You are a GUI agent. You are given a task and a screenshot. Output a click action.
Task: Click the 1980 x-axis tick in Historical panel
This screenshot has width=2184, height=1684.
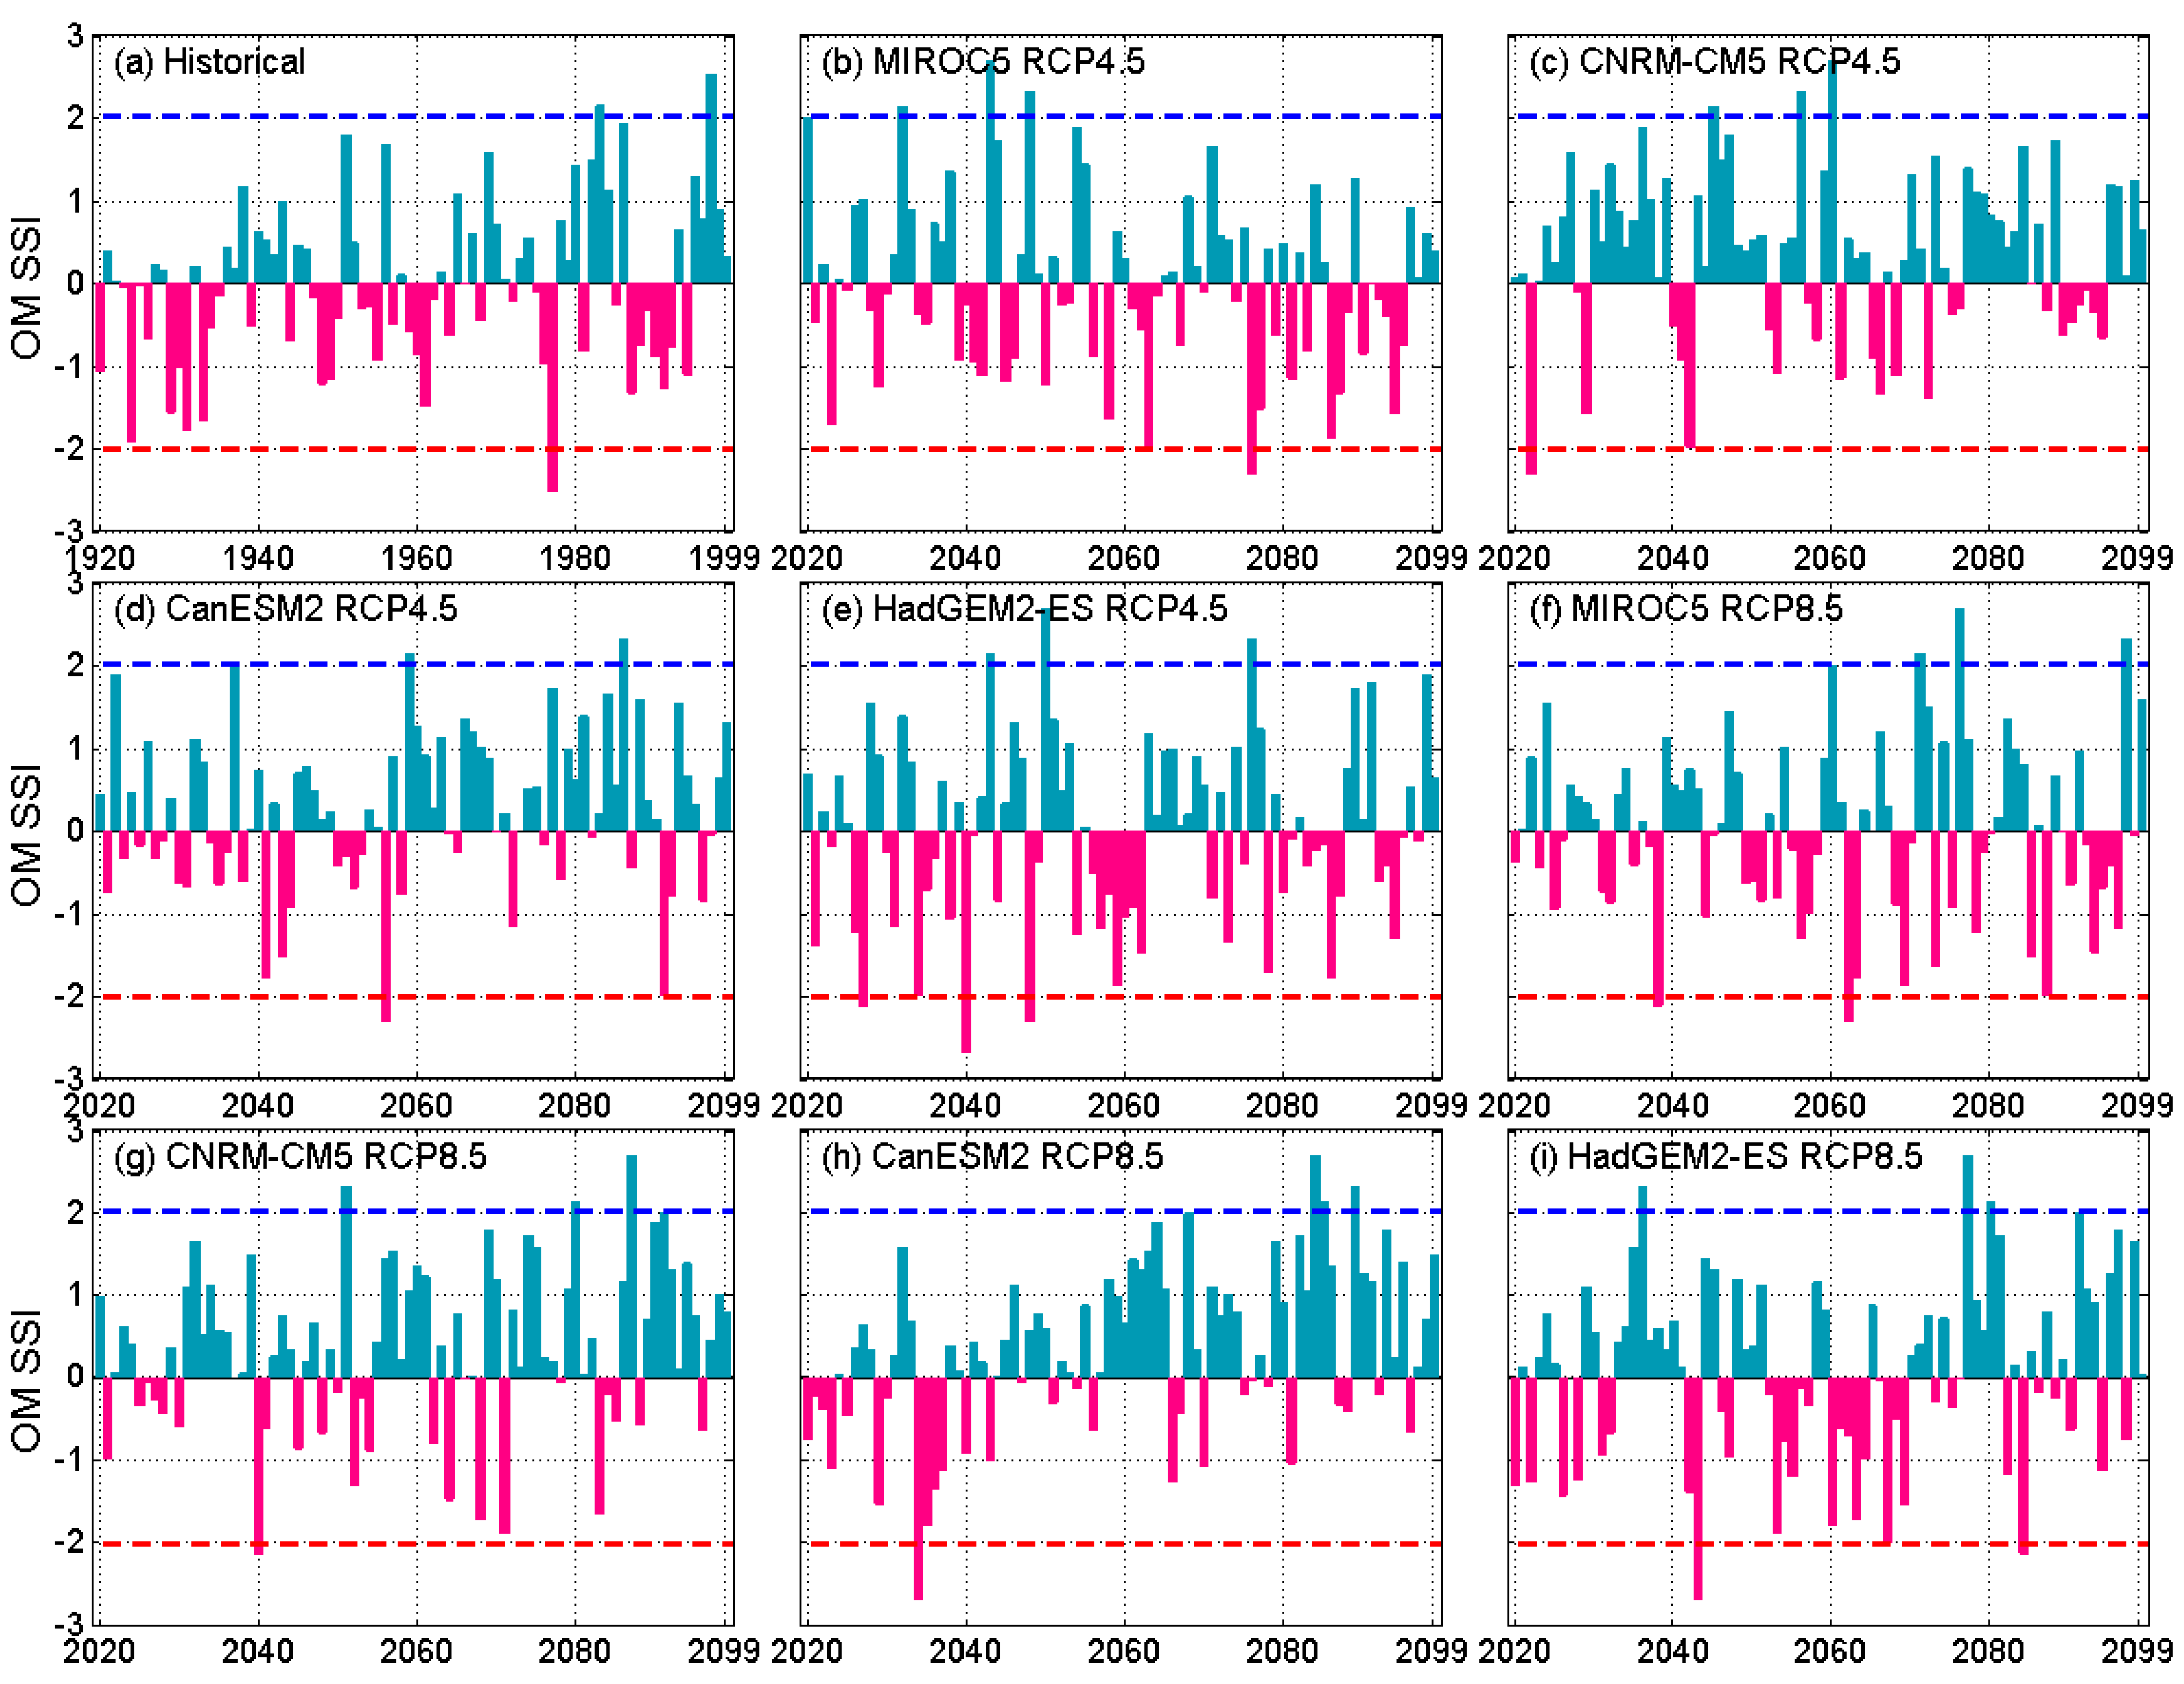coord(575,557)
